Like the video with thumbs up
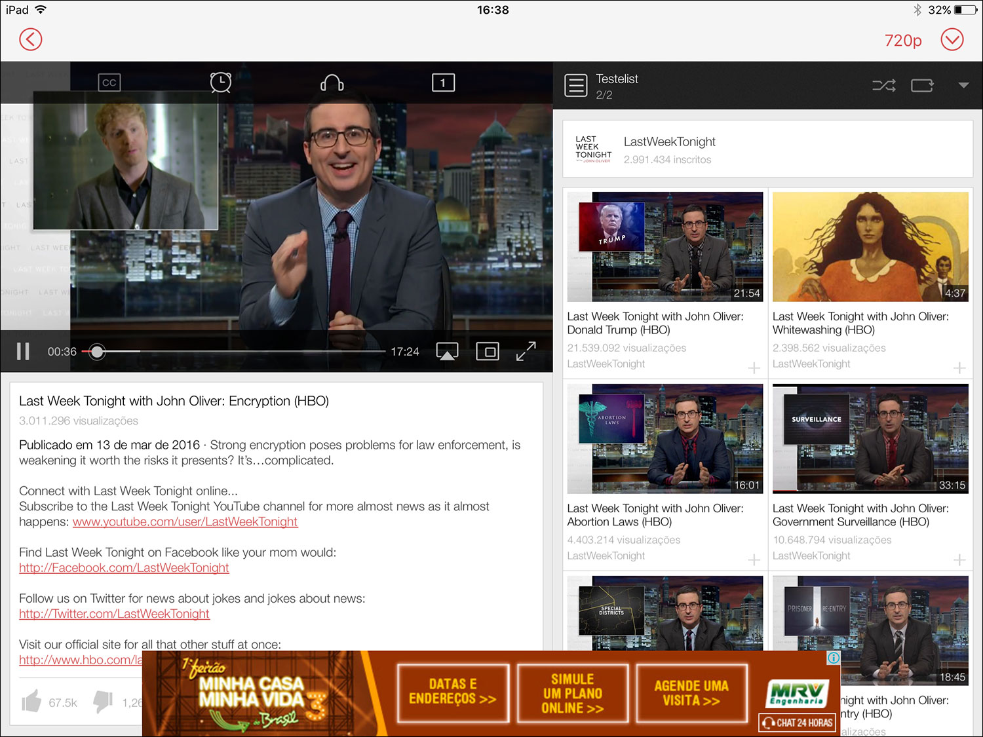Screen dimensions: 983x737 pyautogui.click(x=31, y=702)
